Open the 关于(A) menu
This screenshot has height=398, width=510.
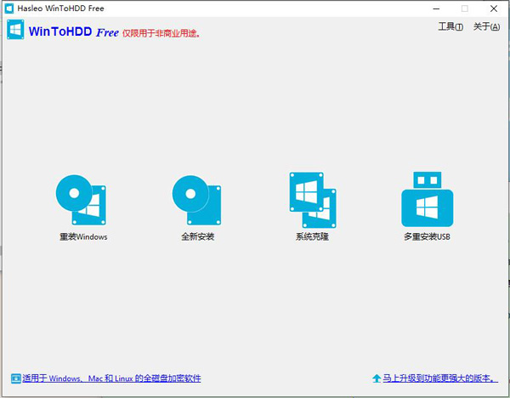pyautogui.click(x=486, y=26)
